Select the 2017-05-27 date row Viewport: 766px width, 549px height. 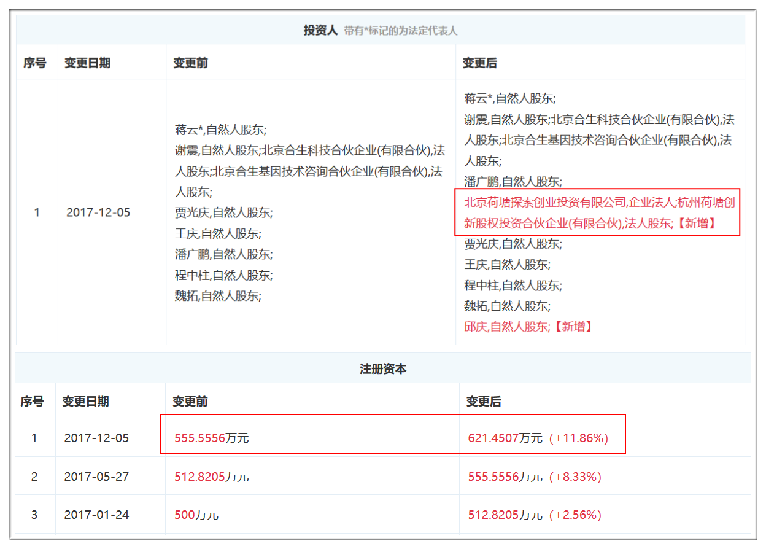click(96, 477)
